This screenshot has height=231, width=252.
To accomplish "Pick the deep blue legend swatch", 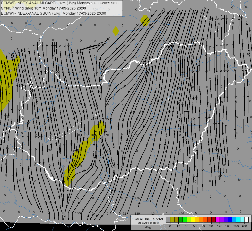I will point(230,219).
